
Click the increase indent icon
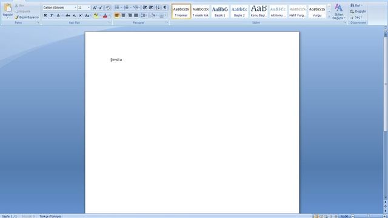pos(151,8)
